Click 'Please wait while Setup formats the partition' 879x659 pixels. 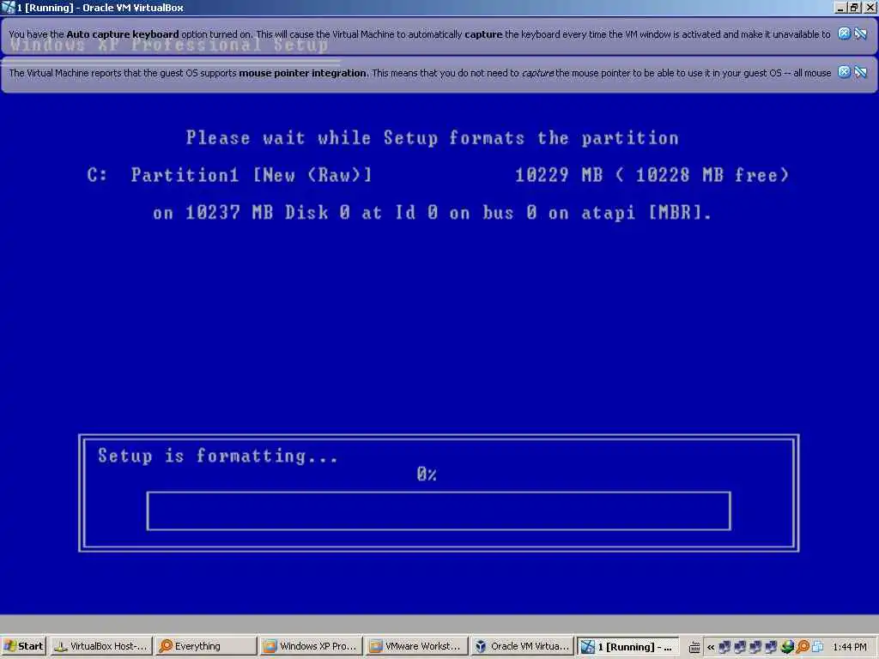(433, 138)
